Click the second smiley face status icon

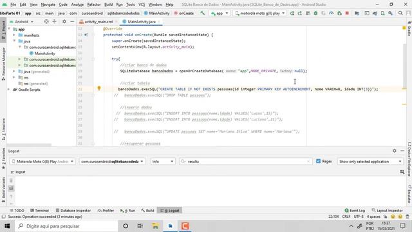[x=400, y=217]
